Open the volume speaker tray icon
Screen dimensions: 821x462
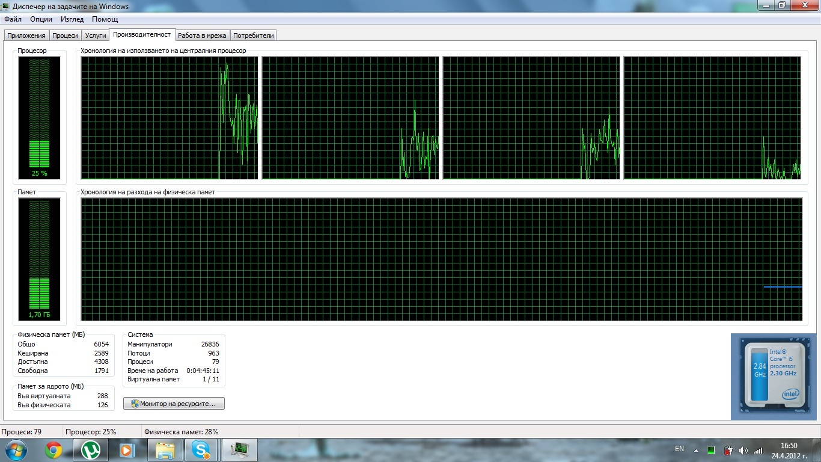point(743,450)
